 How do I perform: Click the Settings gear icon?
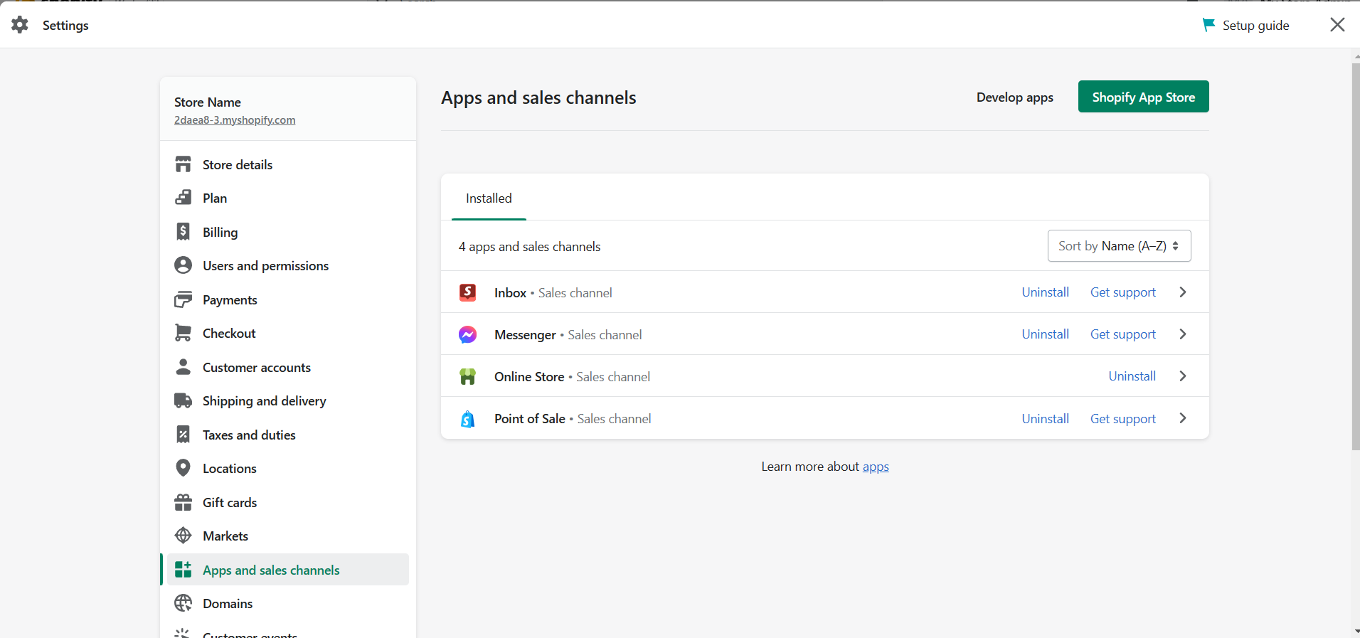coord(20,25)
